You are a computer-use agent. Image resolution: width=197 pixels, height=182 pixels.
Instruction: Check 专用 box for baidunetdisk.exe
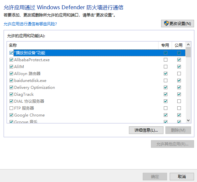coord(165,80)
